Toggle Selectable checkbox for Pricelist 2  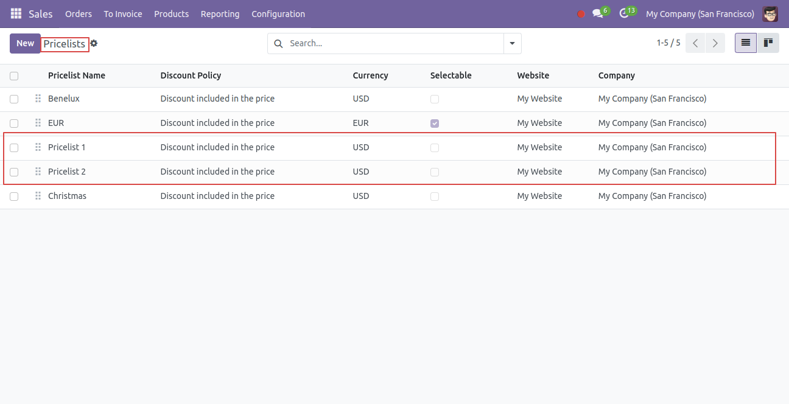(x=435, y=172)
